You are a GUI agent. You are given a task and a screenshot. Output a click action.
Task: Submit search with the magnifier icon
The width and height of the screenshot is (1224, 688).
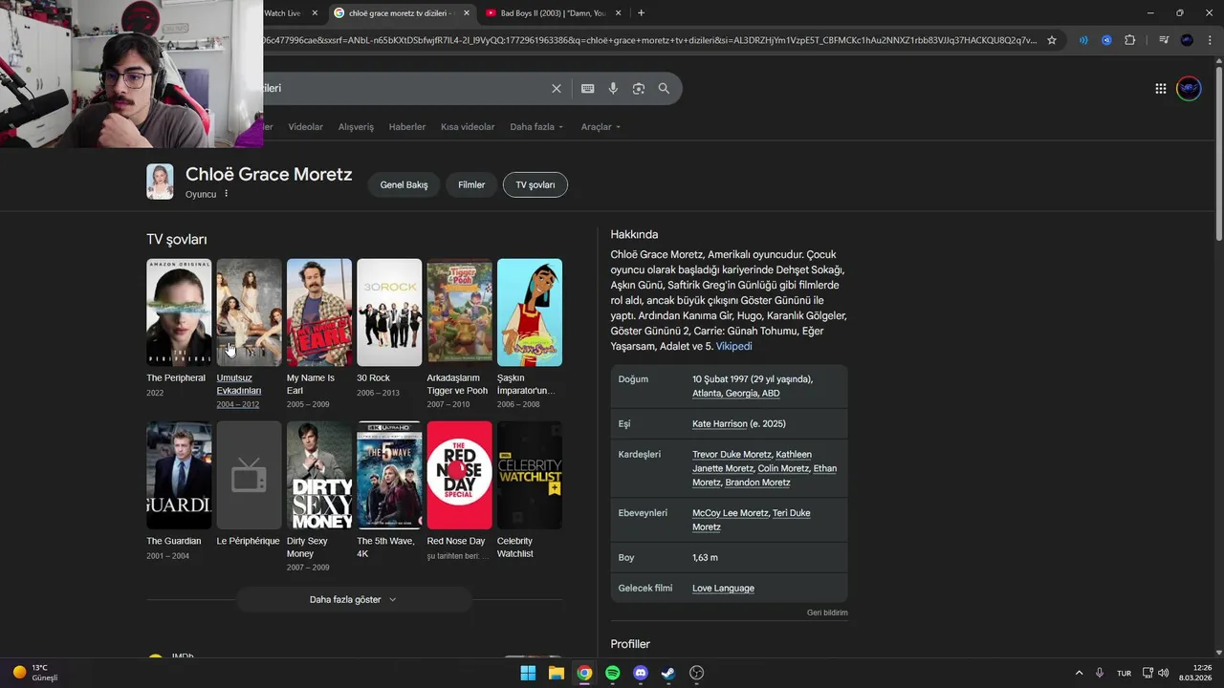(x=664, y=88)
